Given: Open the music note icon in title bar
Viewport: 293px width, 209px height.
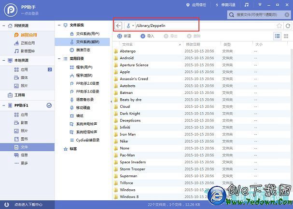Looking at the screenshot, I should coord(247,5).
